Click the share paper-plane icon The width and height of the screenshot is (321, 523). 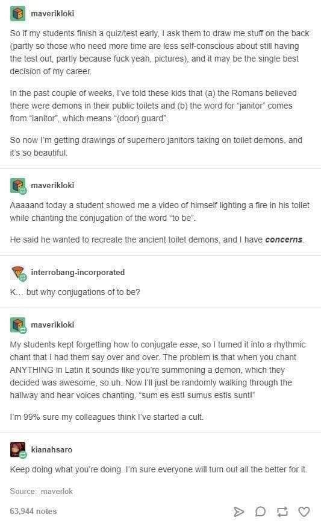click(238, 512)
